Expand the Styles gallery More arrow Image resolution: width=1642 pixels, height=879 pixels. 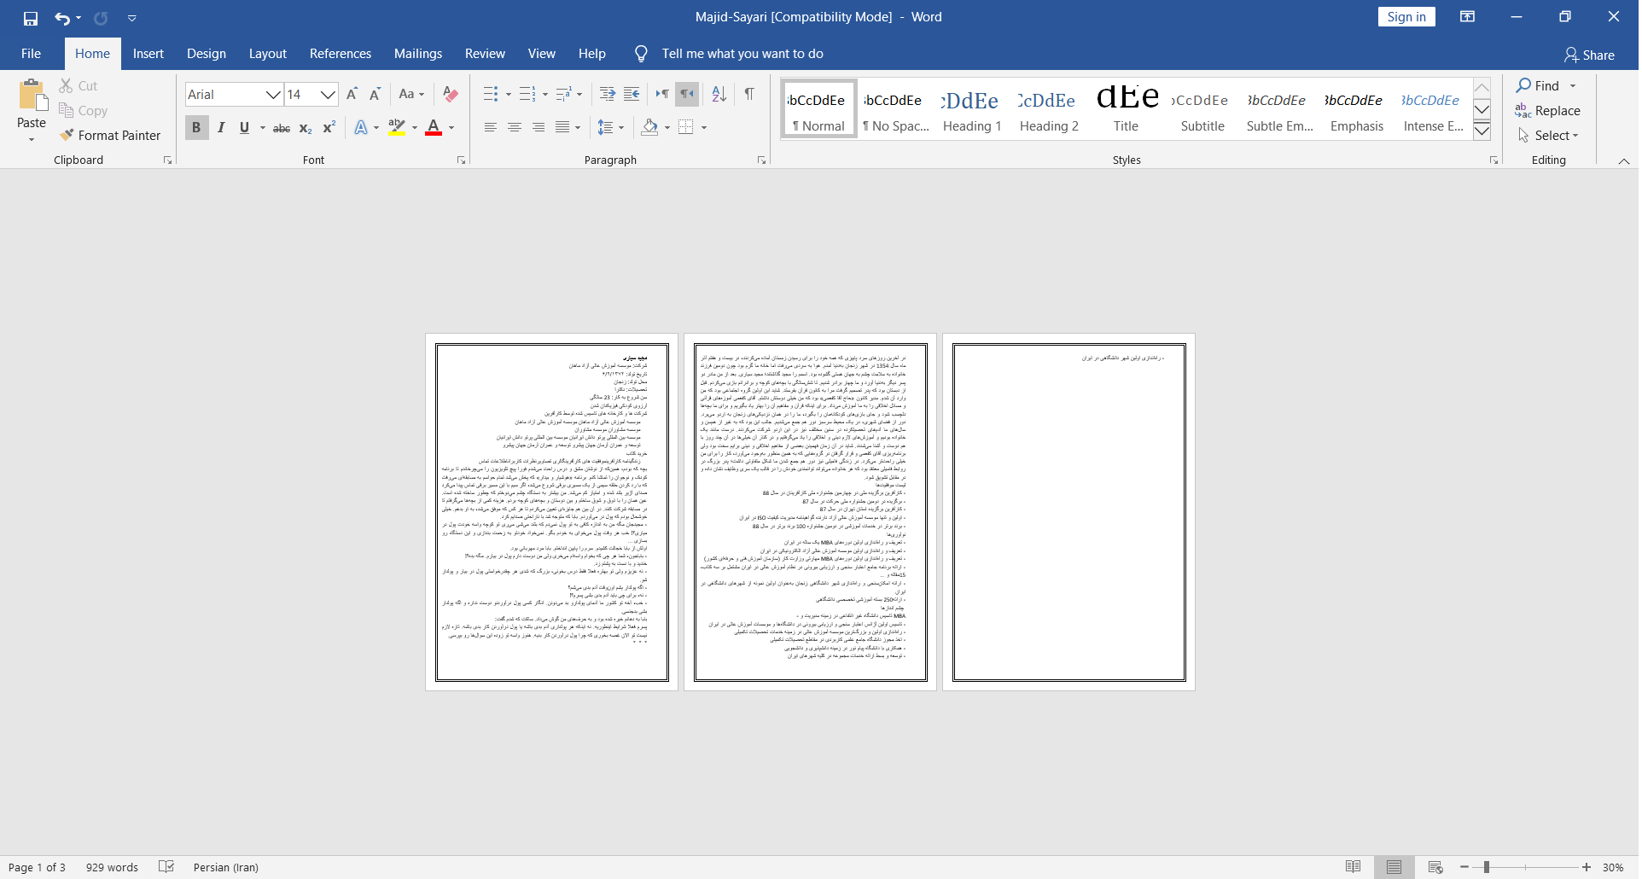point(1482,131)
